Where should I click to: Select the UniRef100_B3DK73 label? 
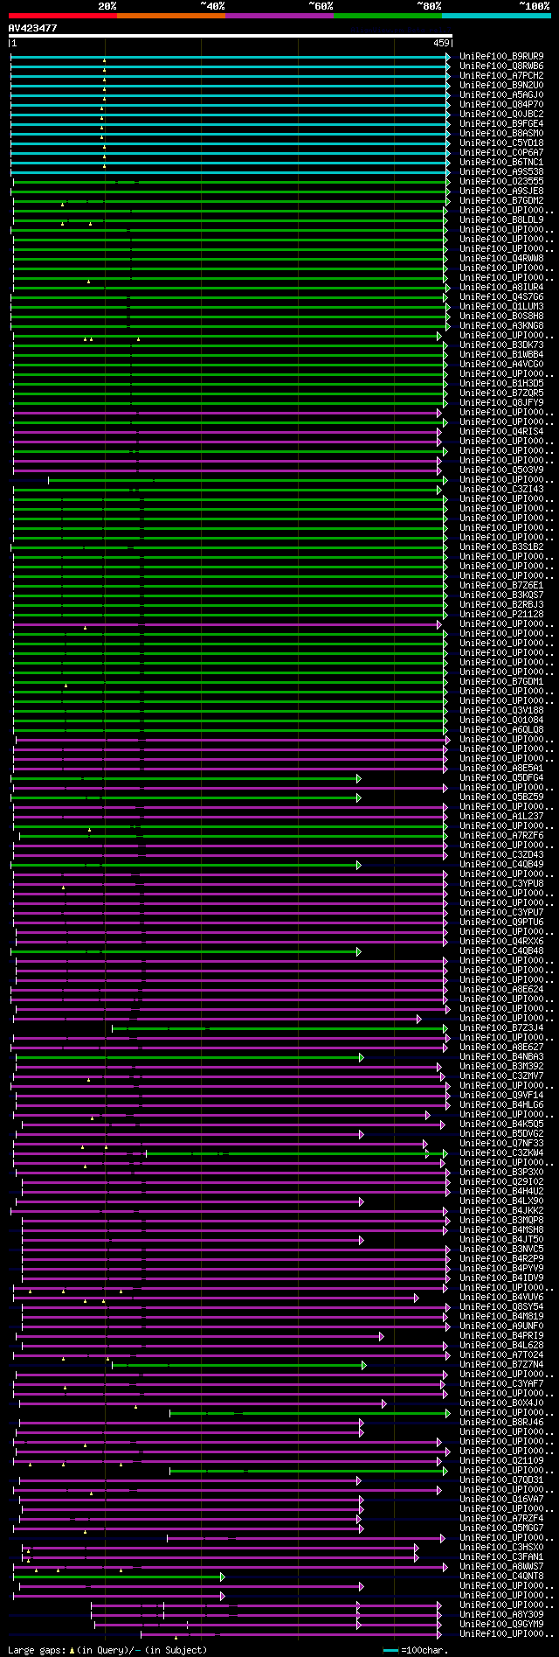[501, 345]
